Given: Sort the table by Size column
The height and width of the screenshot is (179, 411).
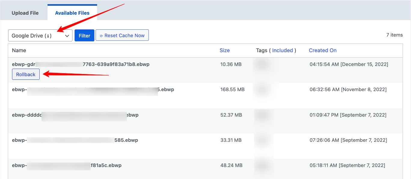Looking at the screenshot, I should click(225, 50).
